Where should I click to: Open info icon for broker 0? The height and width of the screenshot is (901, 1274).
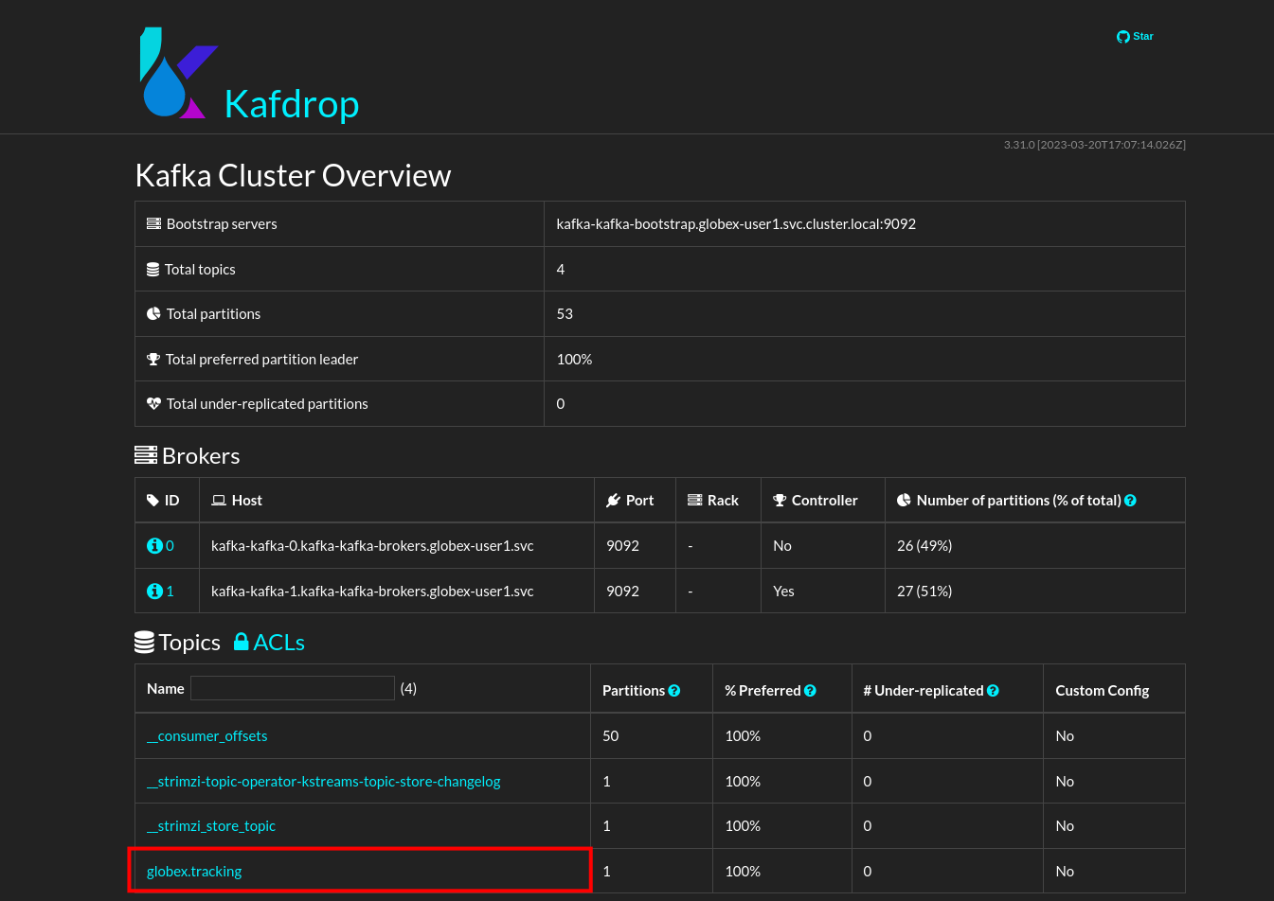154,546
